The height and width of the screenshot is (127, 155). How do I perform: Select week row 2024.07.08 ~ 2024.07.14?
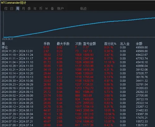click(x=75, y=125)
